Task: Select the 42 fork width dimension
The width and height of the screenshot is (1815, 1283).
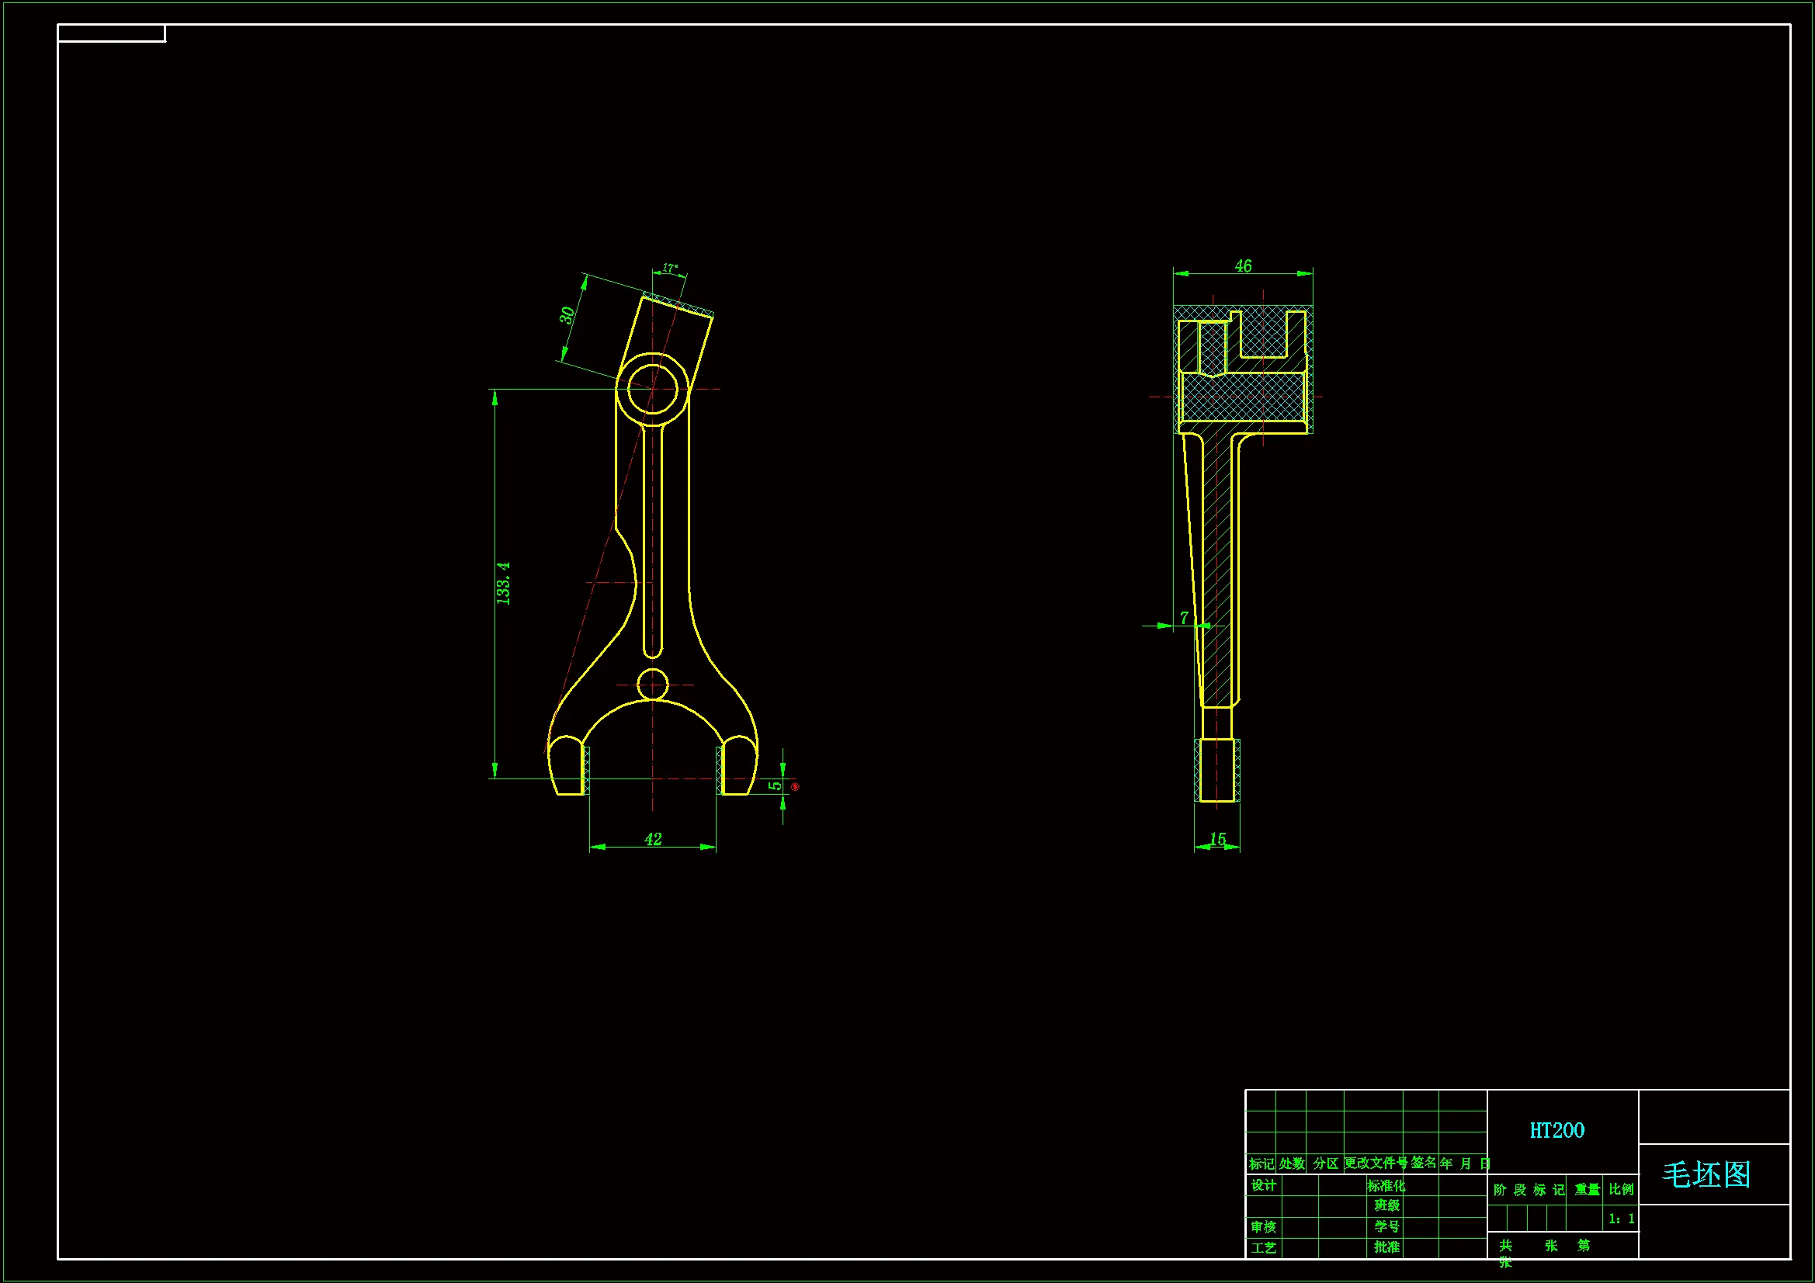Action: pos(653,839)
